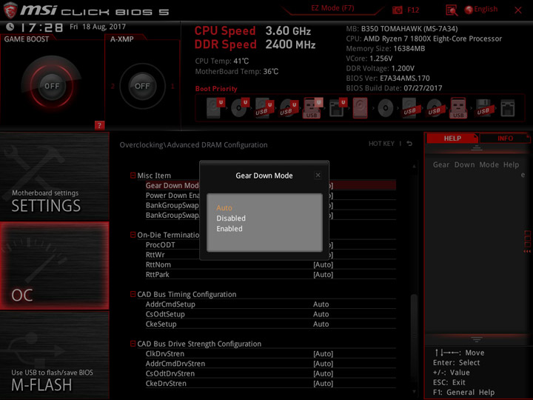Click the back arrow next to HOT KEY
The width and height of the screenshot is (533, 400).
[409, 144]
